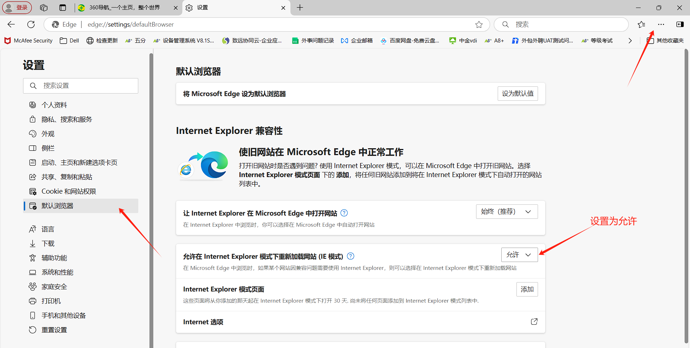Open the tab actions menu icon

(x=63, y=8)
